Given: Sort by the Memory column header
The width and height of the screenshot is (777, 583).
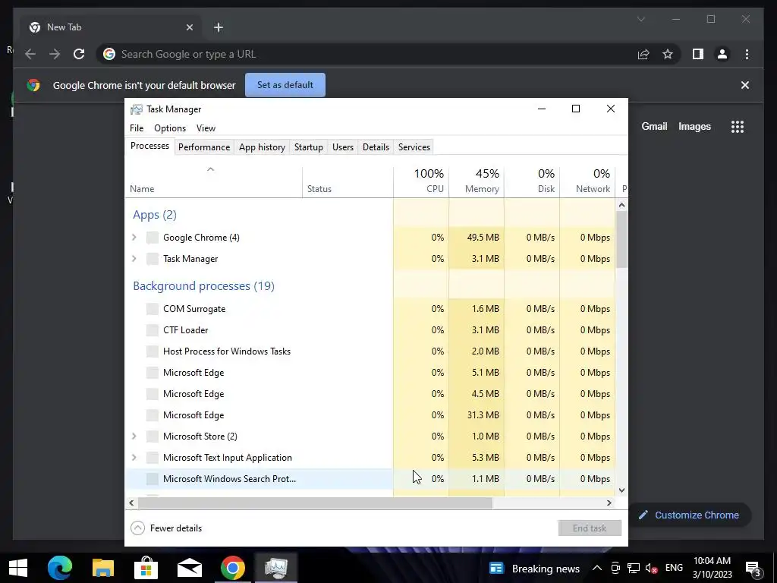Looking at the screenshot, I should coord(477,182).
